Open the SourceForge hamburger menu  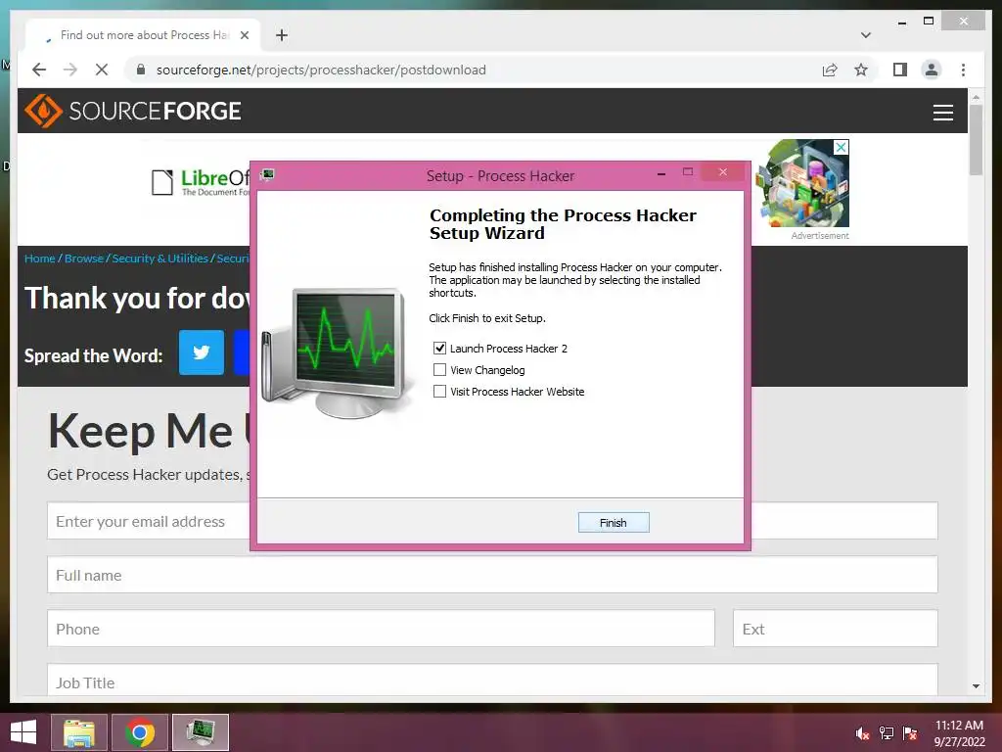942,112
